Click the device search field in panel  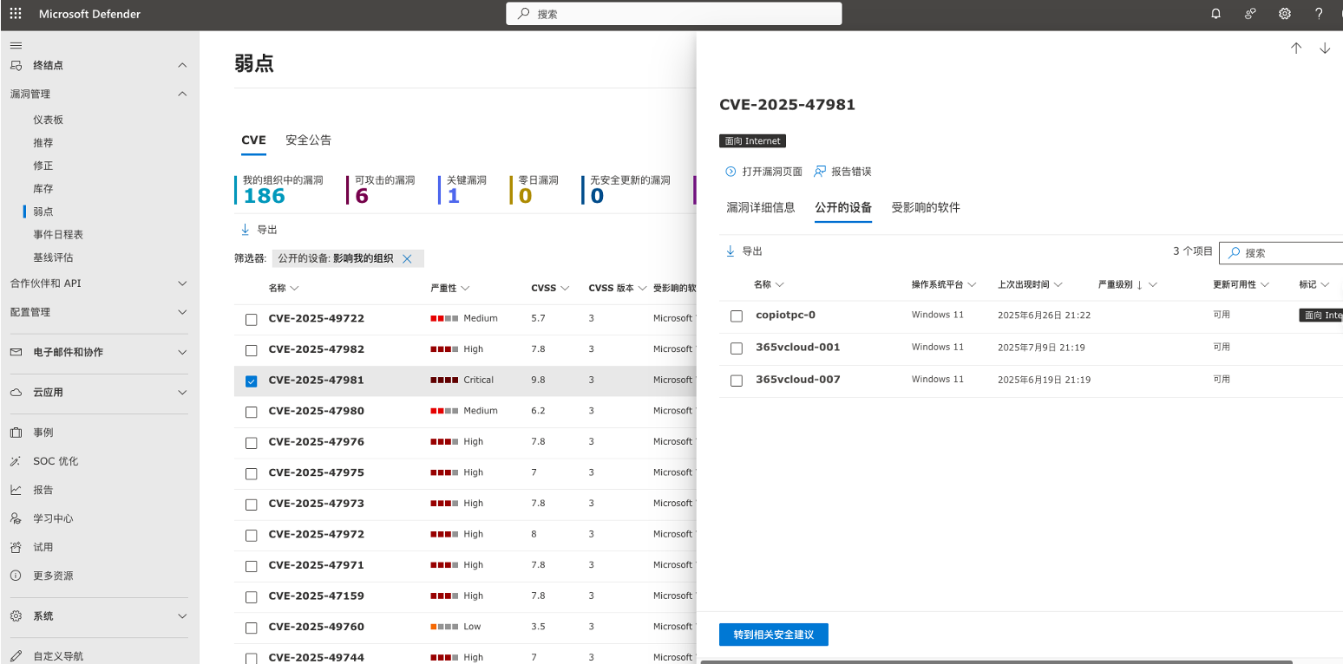1281,252
